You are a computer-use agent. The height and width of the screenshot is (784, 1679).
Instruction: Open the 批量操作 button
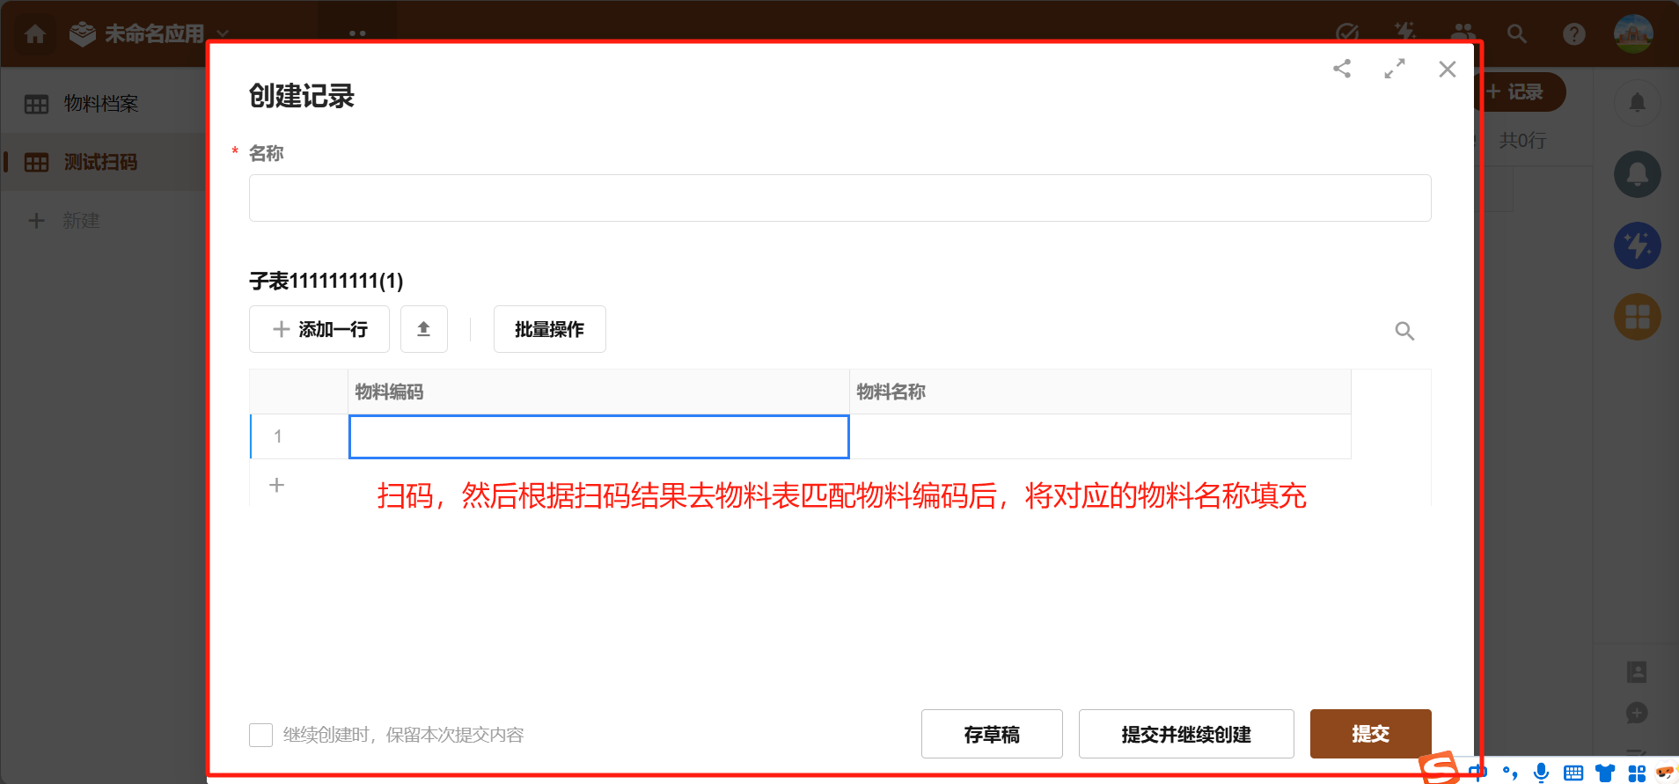550,329
